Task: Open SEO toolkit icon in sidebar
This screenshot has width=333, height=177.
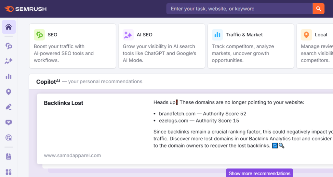Action: pos(9,46)
